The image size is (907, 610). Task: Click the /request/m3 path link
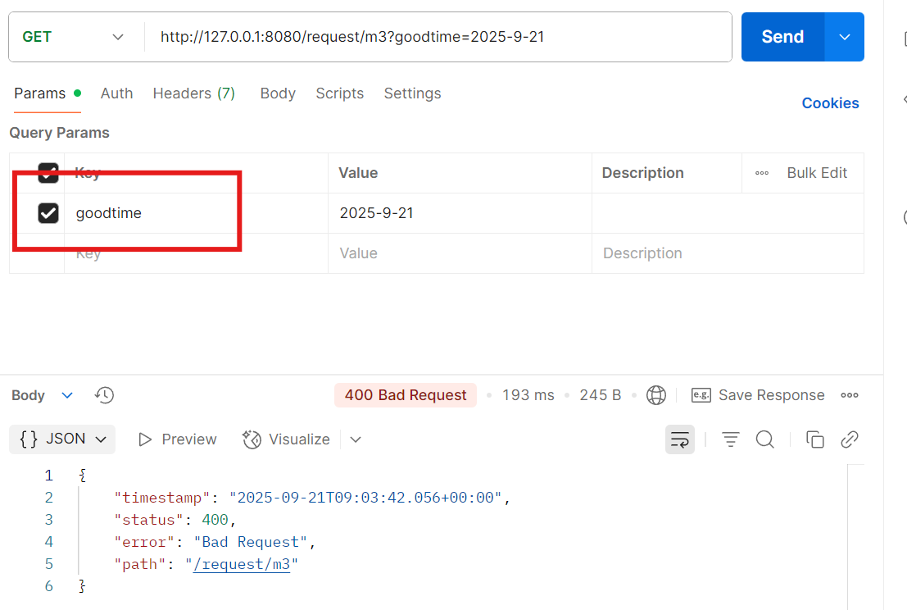(x=242, y=564)
